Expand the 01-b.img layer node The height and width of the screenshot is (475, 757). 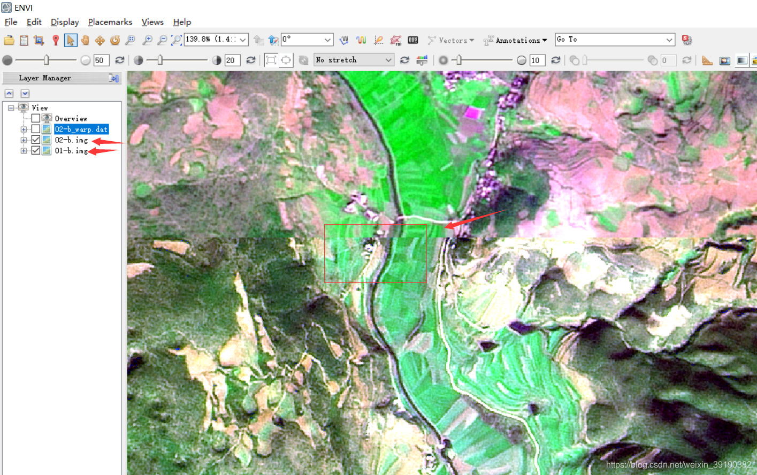coord(24,151)
